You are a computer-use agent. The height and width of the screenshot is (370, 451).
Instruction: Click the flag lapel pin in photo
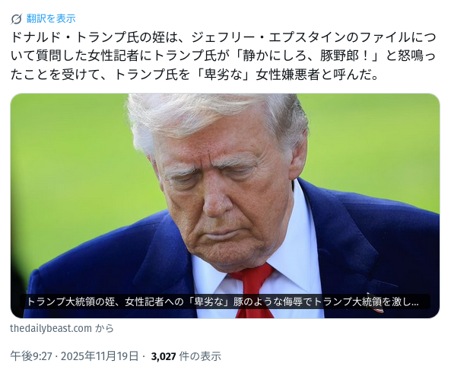376,310
